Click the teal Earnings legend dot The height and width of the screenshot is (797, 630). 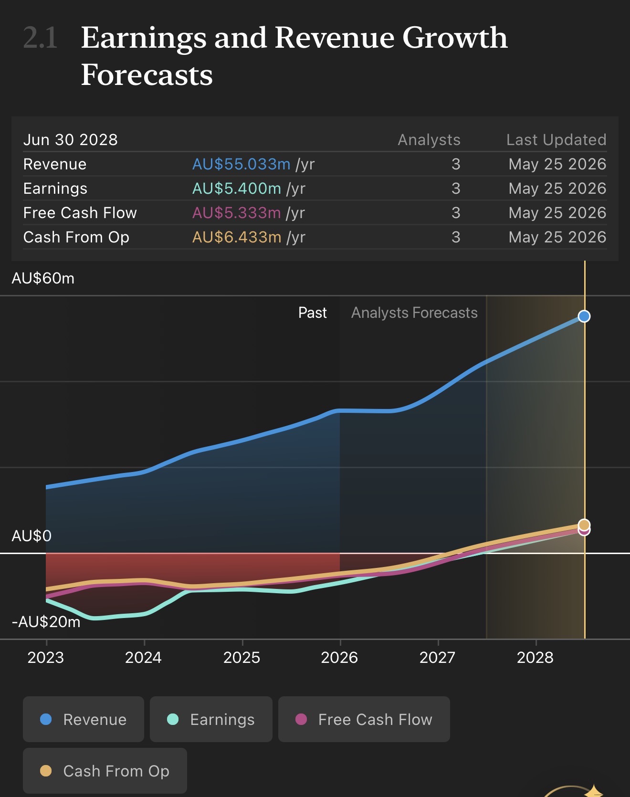click(173, 719)
